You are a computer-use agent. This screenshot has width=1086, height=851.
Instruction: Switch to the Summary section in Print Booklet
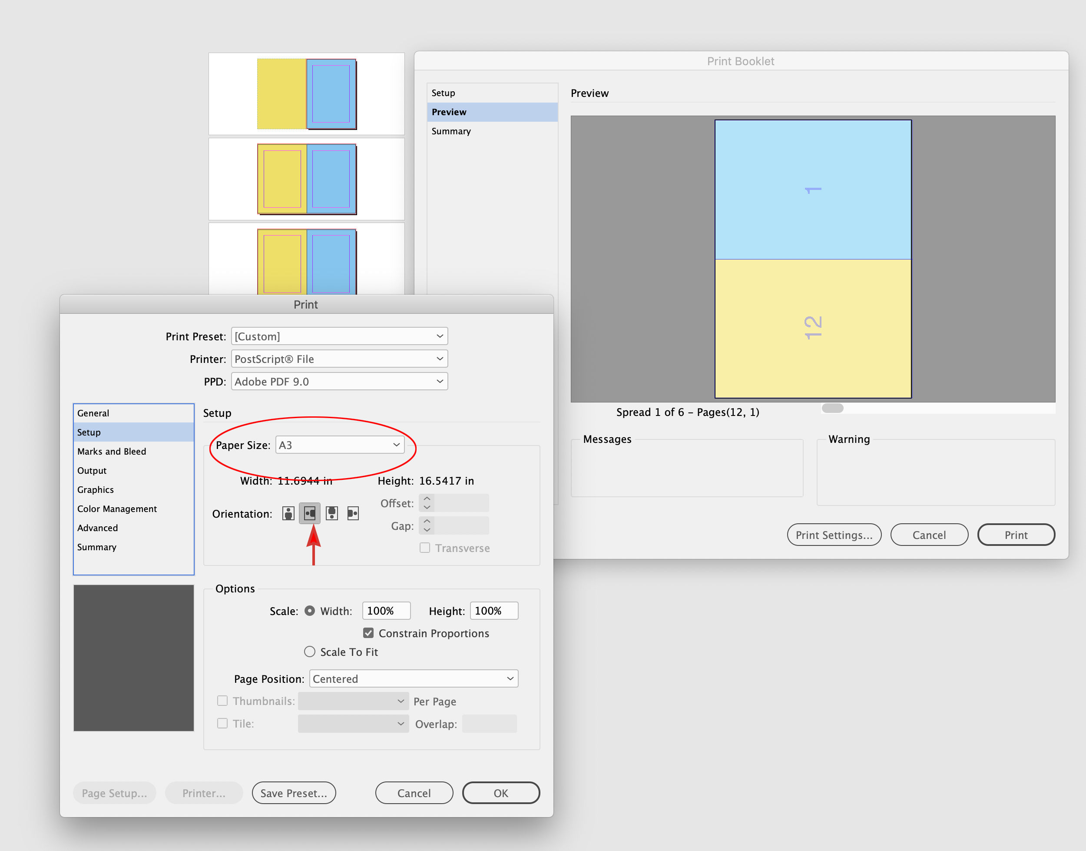click(450, 131)
